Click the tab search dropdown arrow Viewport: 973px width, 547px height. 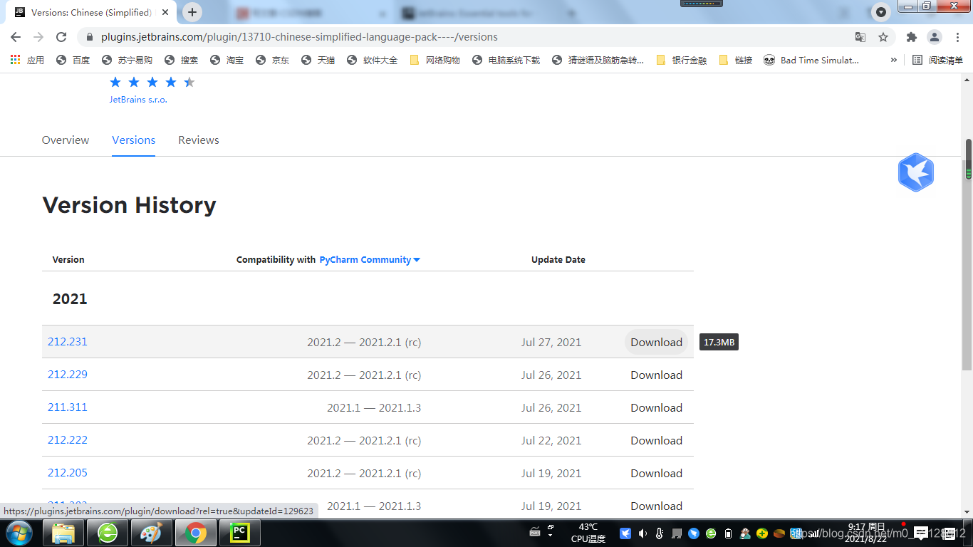[x=882, y=12]
